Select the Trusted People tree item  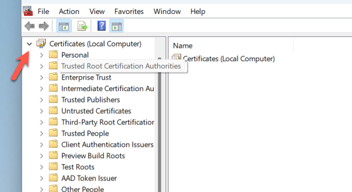click(85, 133)
